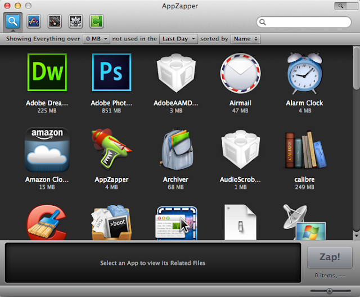Click the 249 MB size text
360x297 pixels.
coord(305,187)
